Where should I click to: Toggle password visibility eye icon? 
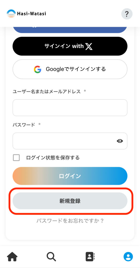click(120, 141)
